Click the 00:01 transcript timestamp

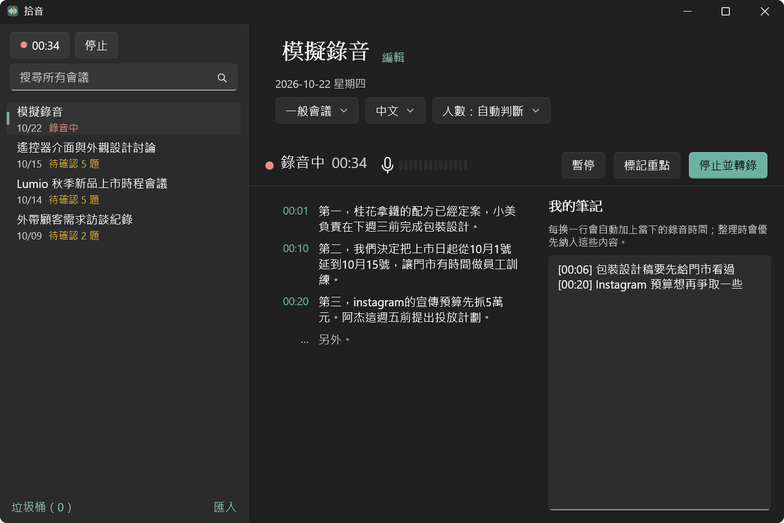[x=295, y=211]
